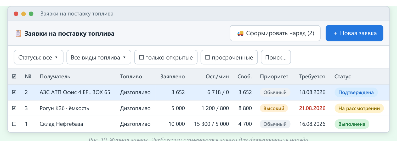Close the window with the red button
The height and width of the screenshot is (141, 397).
pyautogui.click(x=16, y=14)
